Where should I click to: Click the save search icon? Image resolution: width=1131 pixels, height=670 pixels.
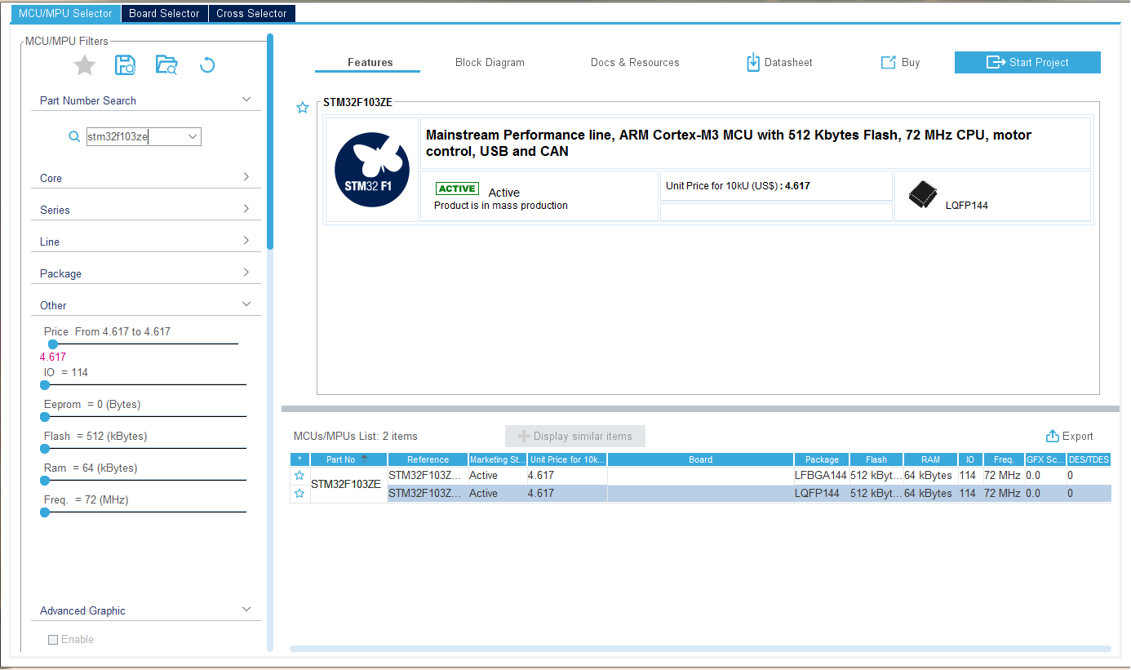[x=125, y=65]
